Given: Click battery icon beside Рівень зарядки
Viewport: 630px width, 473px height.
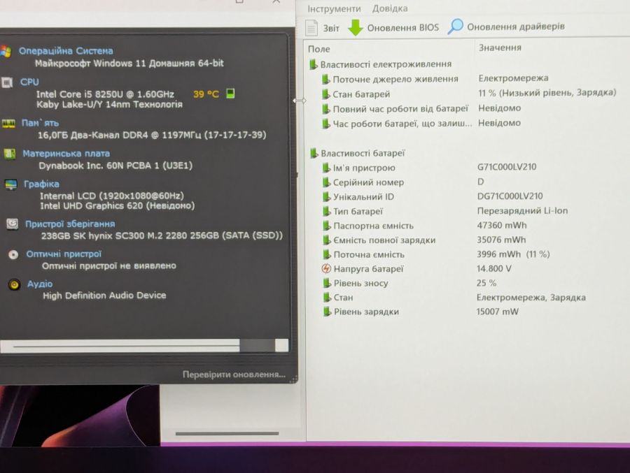Looking at the screenshot, I should (327, 312).
